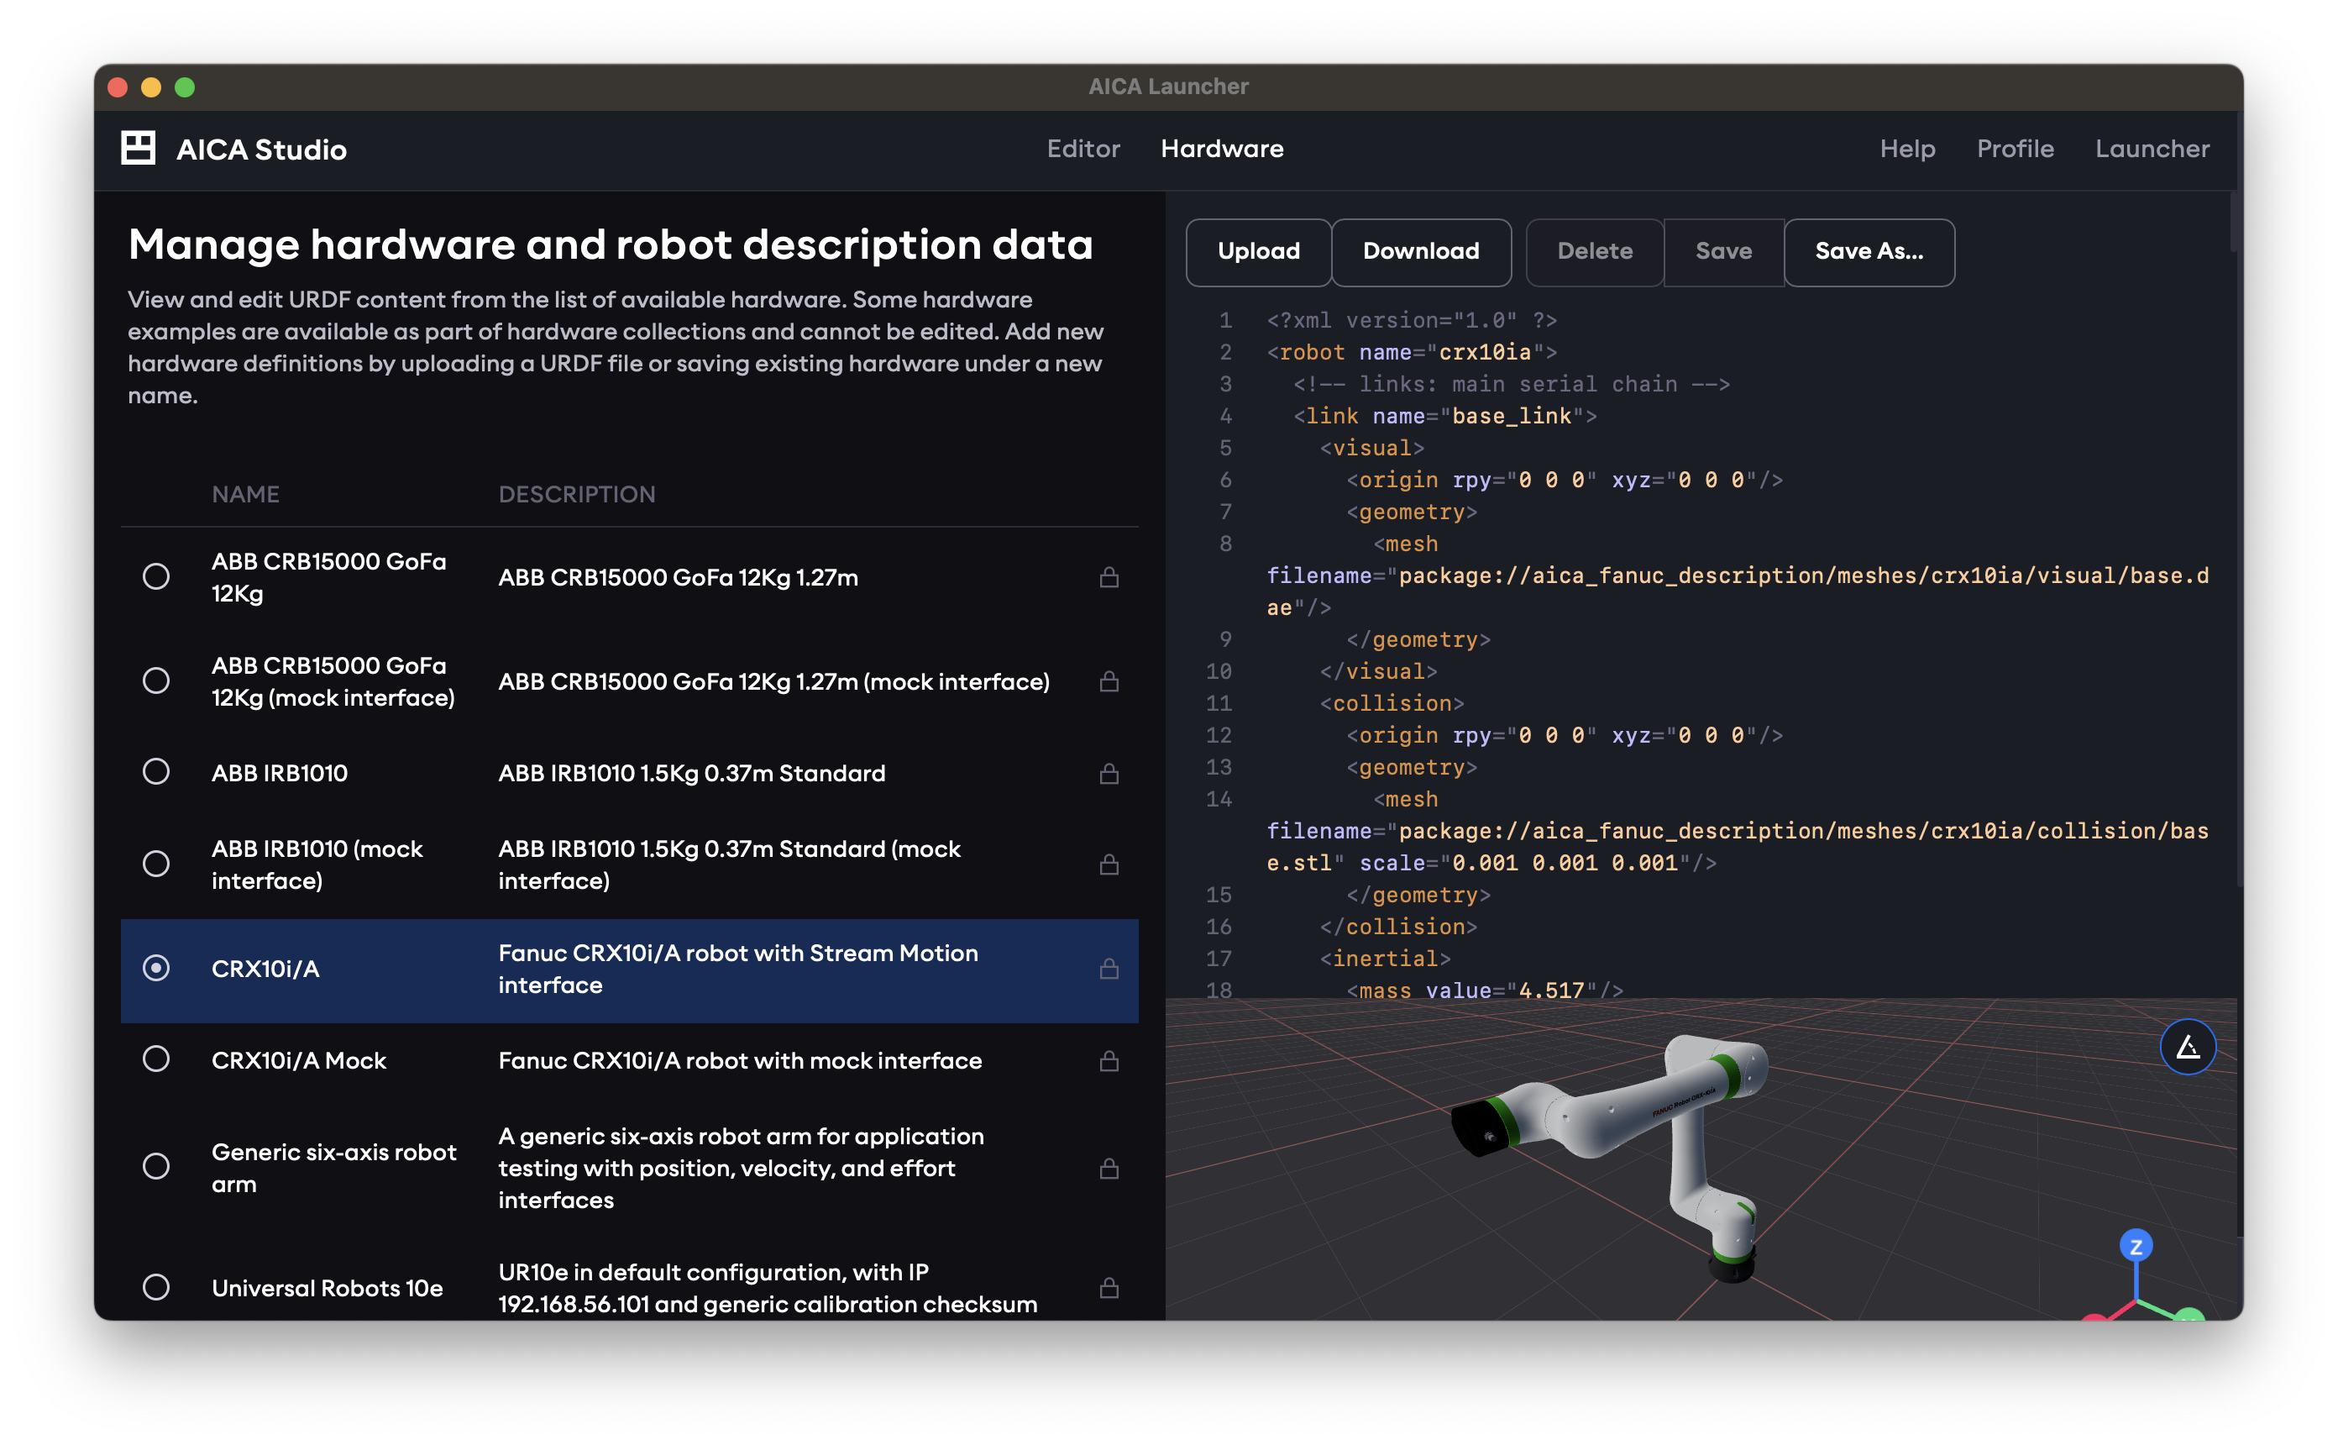This screenshot has height=1445, width=2338.
Task: Click the lock icon beside CRX10i/A Mock
Action: point(1109,1060)
